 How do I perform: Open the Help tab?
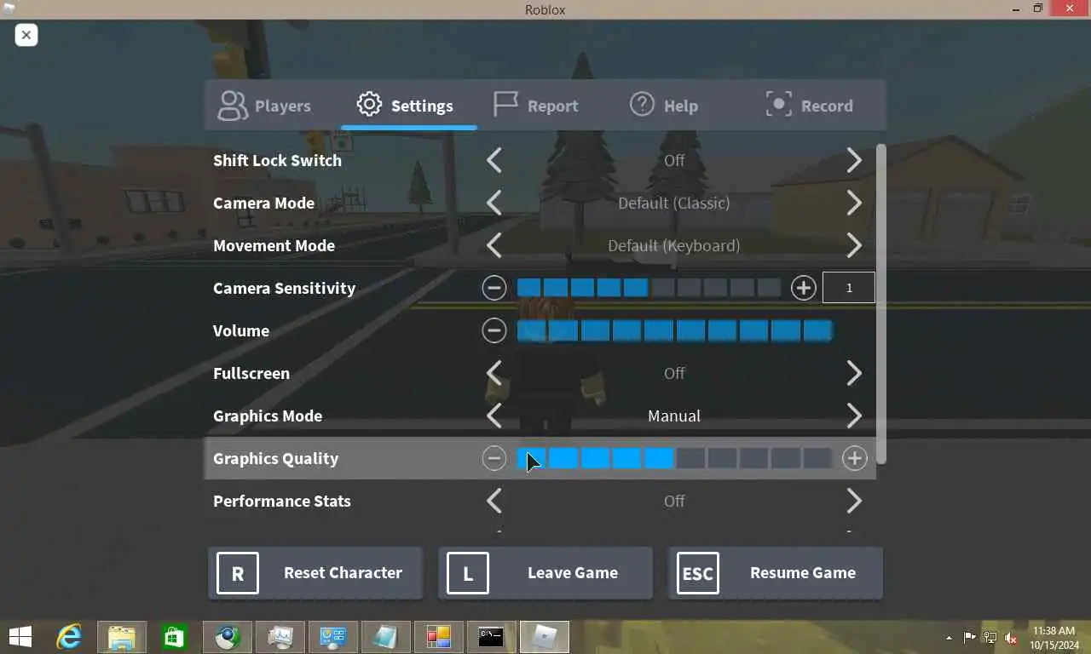click(x=664, y=106)
